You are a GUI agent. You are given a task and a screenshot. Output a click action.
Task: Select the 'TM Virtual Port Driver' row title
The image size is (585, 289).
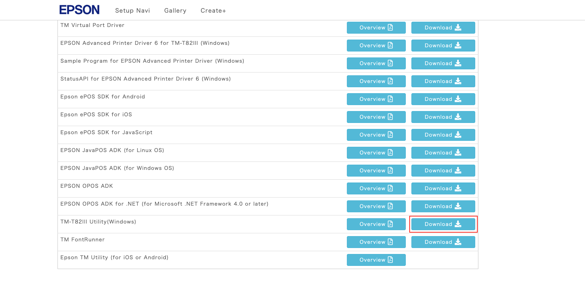click(x=92, y=25)
